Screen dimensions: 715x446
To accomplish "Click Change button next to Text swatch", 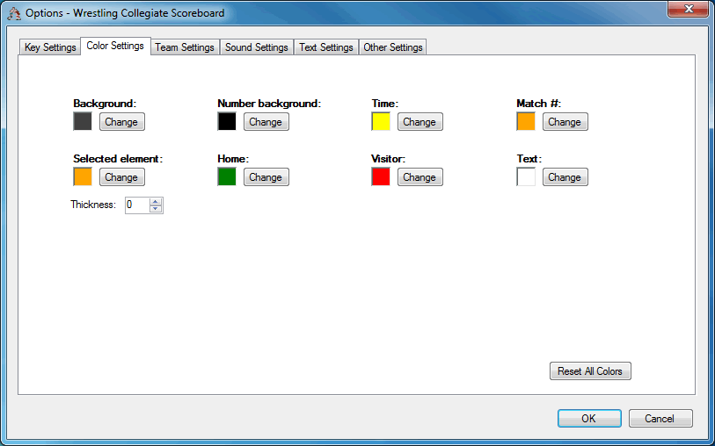I will [x=565, y=177].
